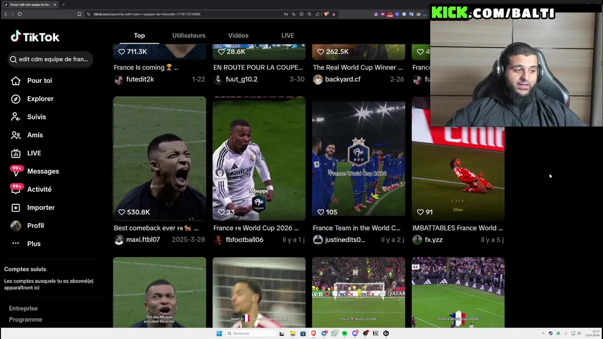Click the Programme footer link
The width and height of the screenshot is (603, 339).
click(25, 320)
